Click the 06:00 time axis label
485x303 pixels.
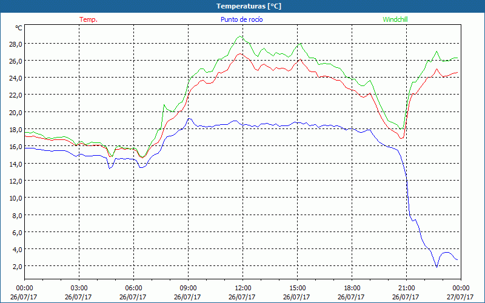click(133, 288)
